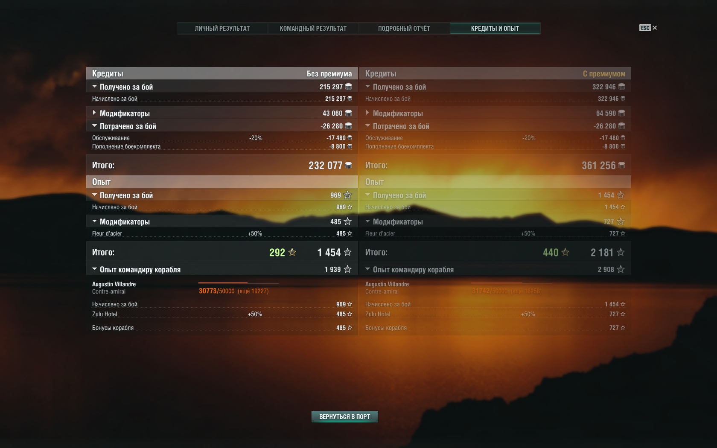This screenshot has height=448, width=717.
Task: Click Augustin Villandre commander XP progress bar
Action: [x=238, y=283]
